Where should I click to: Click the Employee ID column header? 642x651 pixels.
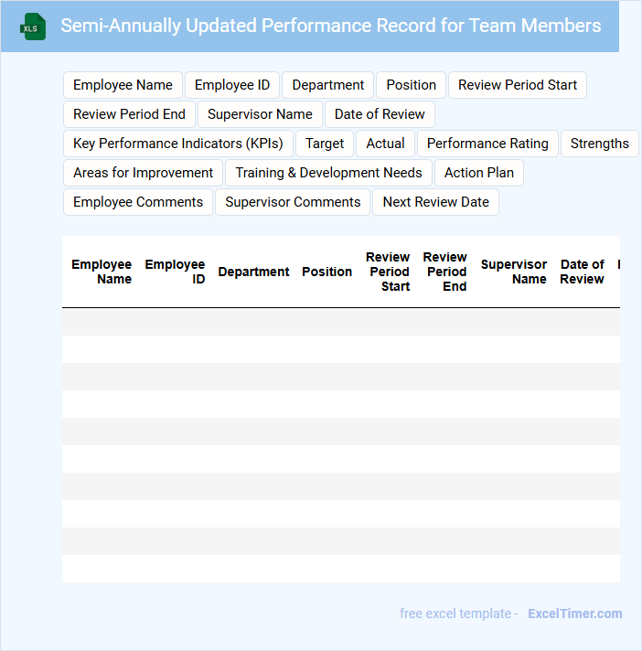click(175, 272)
